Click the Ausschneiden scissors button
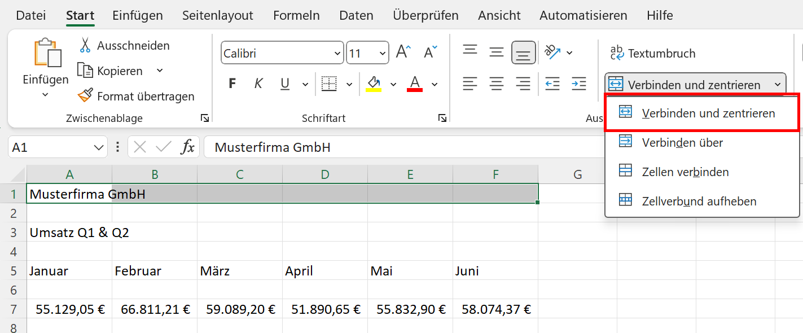Viewport: 803px width, 333px height. coord(124,45)
